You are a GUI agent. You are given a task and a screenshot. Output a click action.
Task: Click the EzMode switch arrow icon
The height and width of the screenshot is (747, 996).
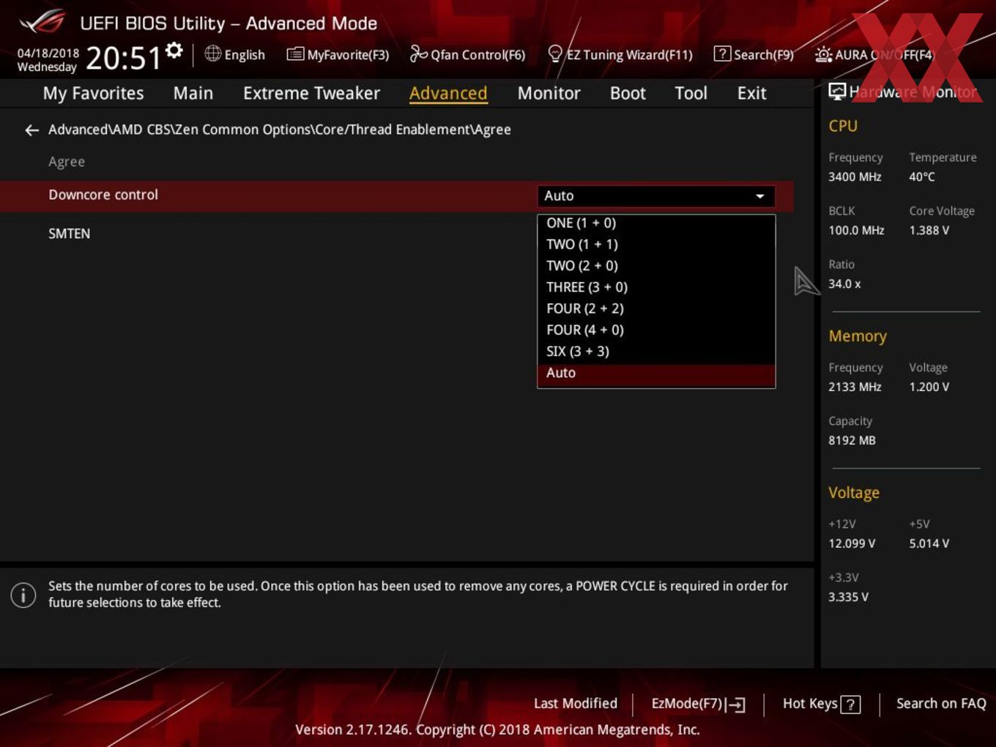(736, 705)
